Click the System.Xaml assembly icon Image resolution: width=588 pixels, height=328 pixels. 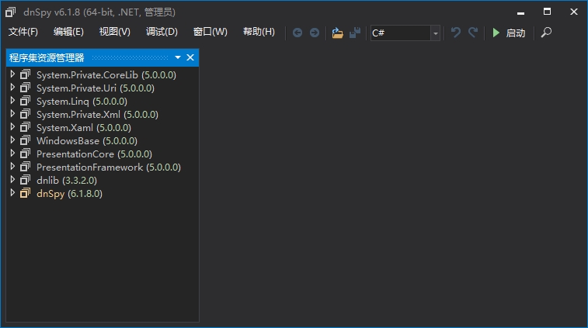pyautogui.click(x=25, y=127)
